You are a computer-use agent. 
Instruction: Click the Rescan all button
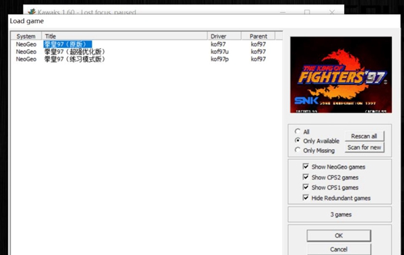click(x=364, y=136)
